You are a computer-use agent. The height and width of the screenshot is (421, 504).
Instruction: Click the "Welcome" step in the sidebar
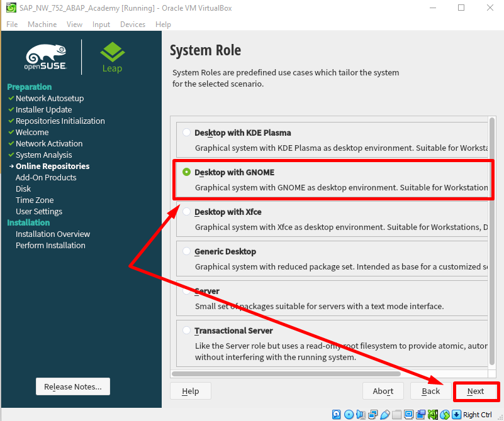pyautogui.click(x=32, y=132)
